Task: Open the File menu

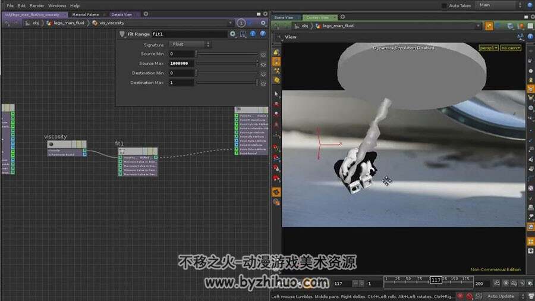Action: tap(10, 5)
